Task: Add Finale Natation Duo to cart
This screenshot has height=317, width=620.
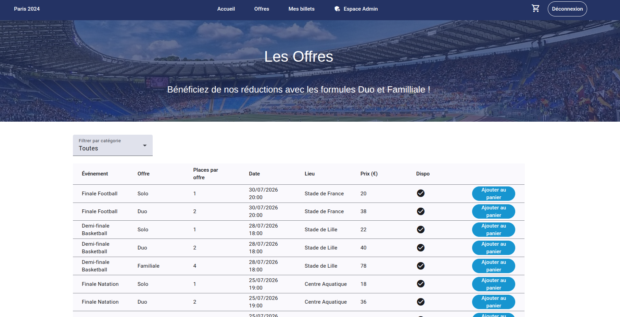Action: (493, 302)
